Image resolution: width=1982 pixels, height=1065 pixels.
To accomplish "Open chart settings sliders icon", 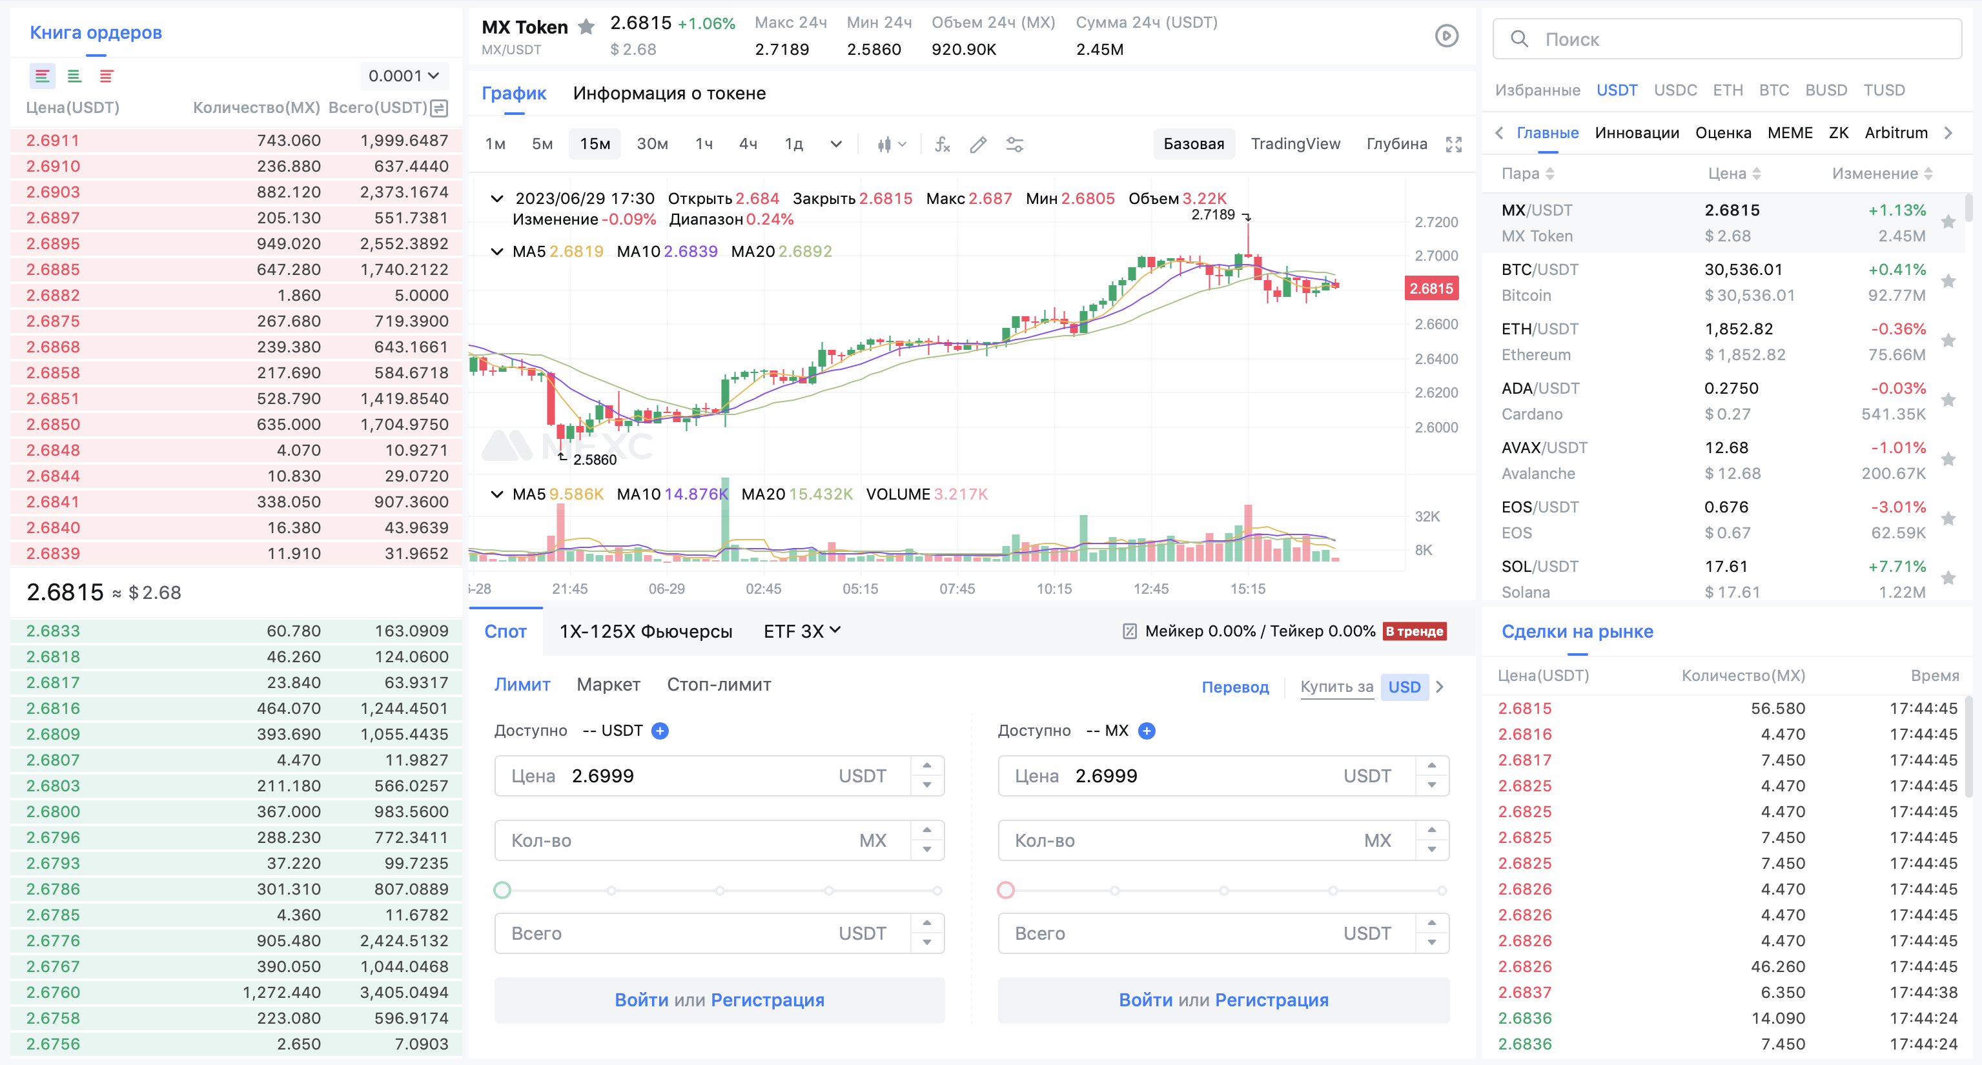I will pos(1014,144).
